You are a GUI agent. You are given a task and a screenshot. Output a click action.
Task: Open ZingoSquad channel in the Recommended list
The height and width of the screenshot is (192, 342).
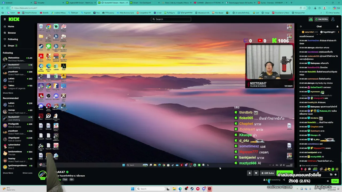coord(18,139)
